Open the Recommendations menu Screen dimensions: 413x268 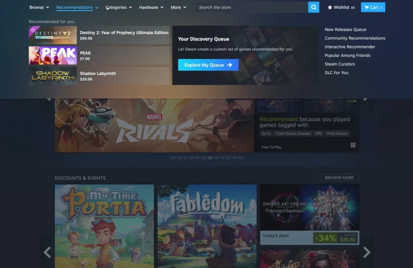(x=77, y=7)
